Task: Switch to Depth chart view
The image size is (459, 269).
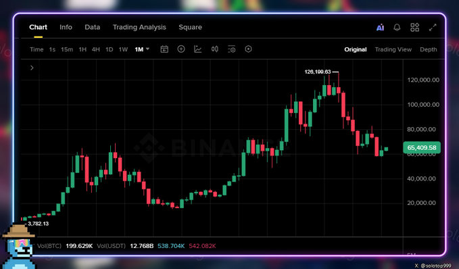Action: pyautogui.click(x=429, y=49)
